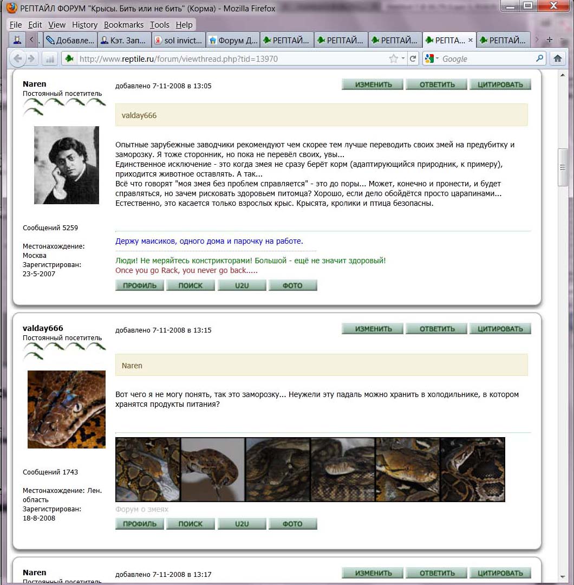Click ОТВЕТИТЬ on Naren's 13:05 post

[436, 84]
